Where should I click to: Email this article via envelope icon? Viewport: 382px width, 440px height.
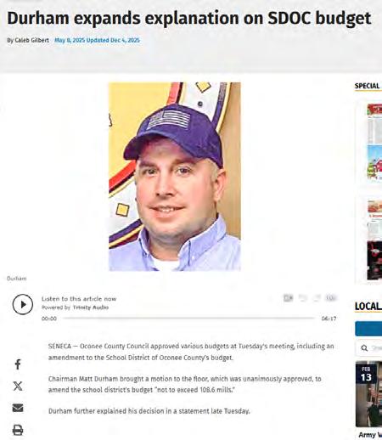click(18, 408)
